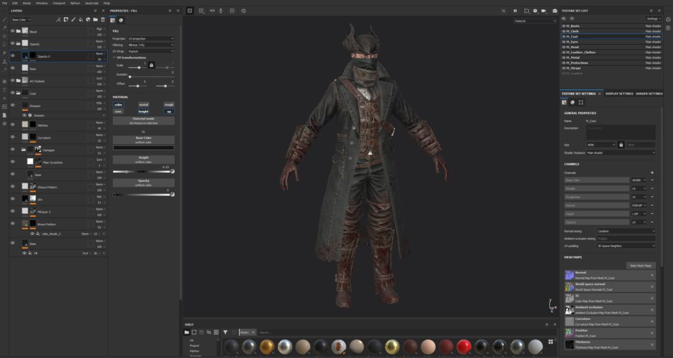Add a new folder in Layers
Image resolution: width=673 pixels, height=358 pixels.
[x=94, y=20]
